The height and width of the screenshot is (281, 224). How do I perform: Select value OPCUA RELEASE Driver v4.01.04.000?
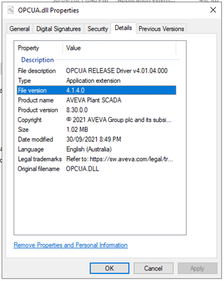116,71
